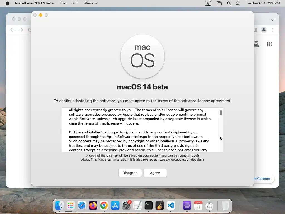Open the Window menu

click(x=90, y=3)
